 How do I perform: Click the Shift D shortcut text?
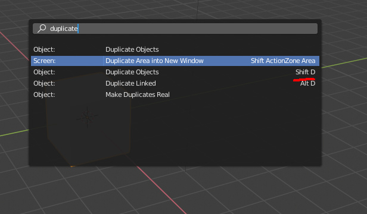click(305, 72)
